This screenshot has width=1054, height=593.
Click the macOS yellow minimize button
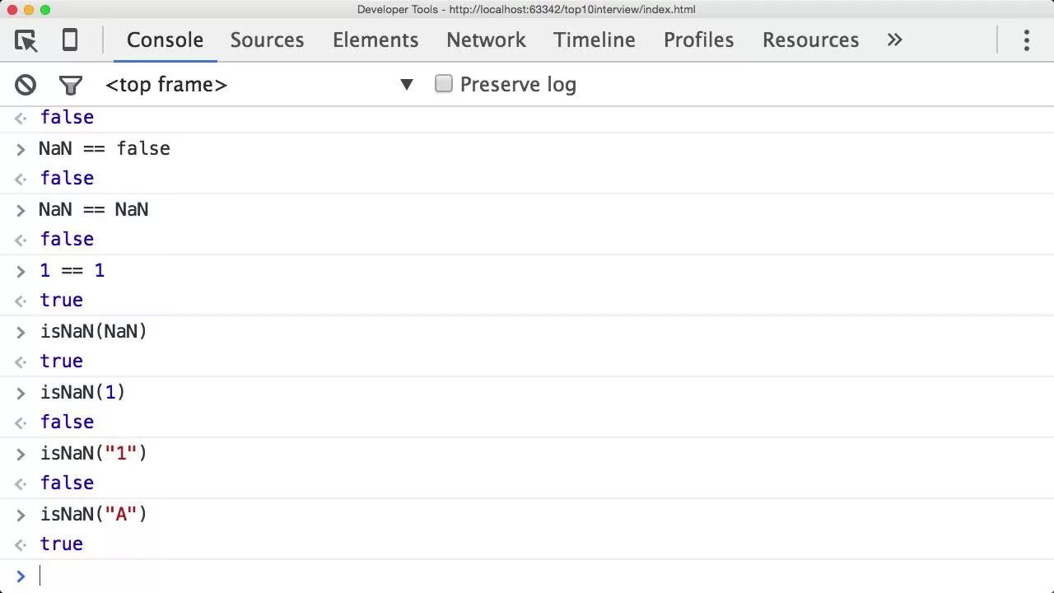pos(29,10)
